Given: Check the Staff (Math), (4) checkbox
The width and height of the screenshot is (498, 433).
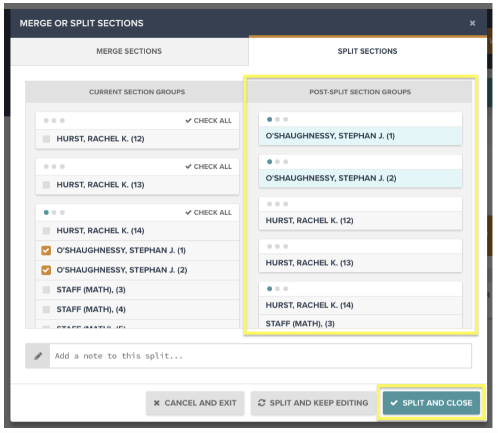Looking at the screenshot, I should point(46,310).
